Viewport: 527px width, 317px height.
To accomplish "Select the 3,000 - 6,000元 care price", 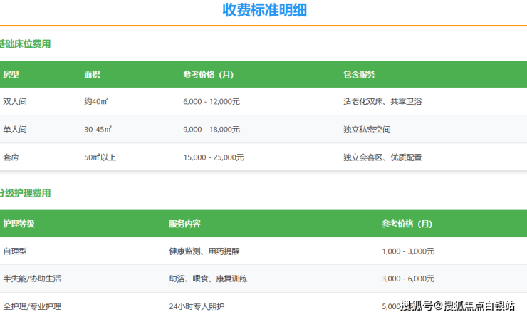I will point(408,279).
